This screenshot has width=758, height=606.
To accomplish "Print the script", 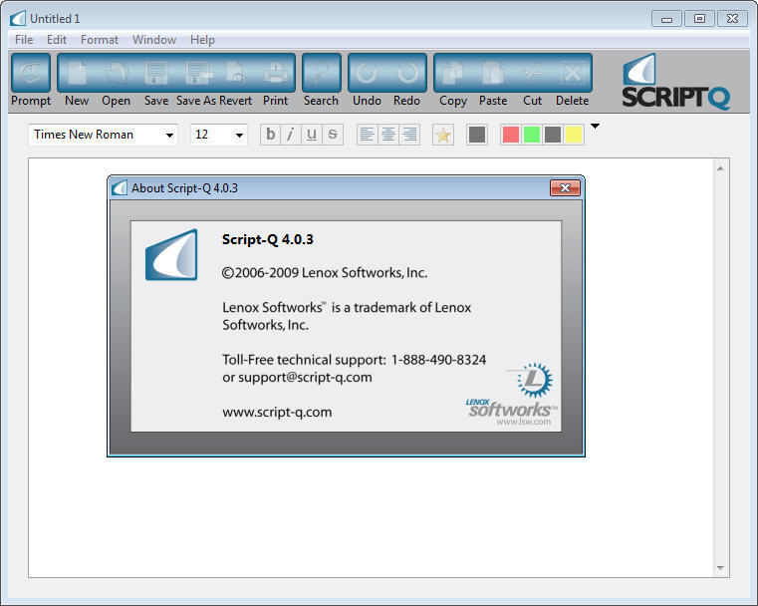I will pos(276,73).
